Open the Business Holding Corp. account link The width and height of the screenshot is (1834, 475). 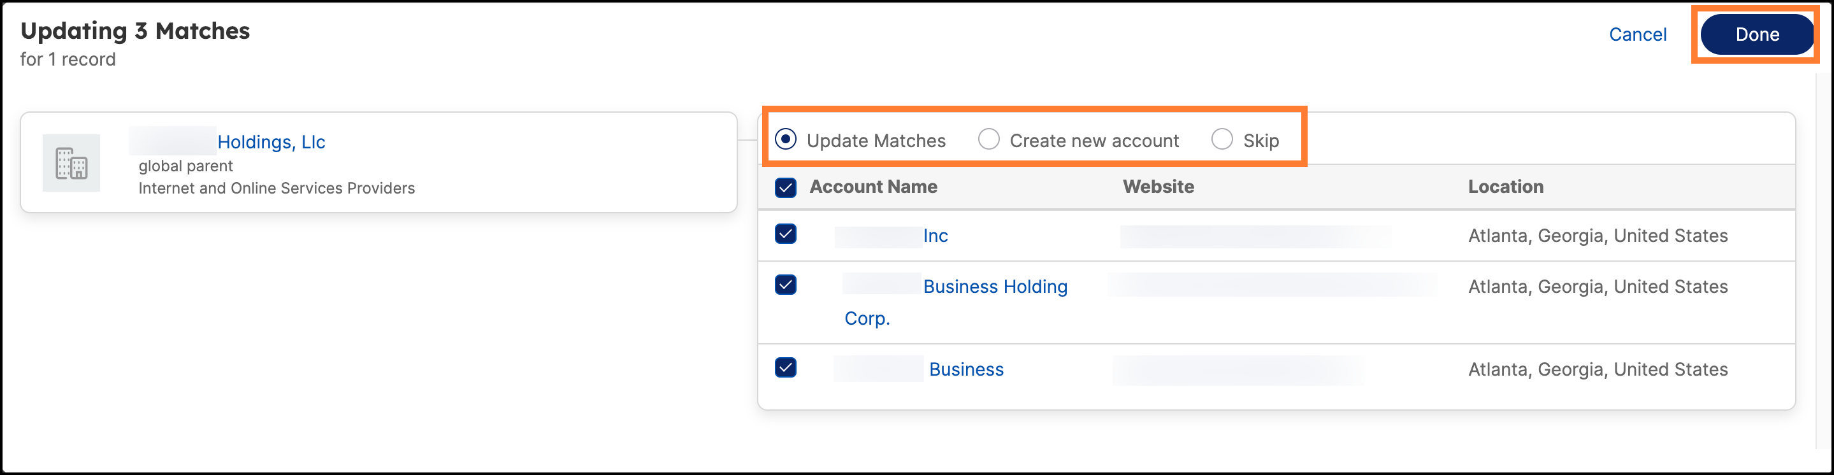click(x=956, y=302)
